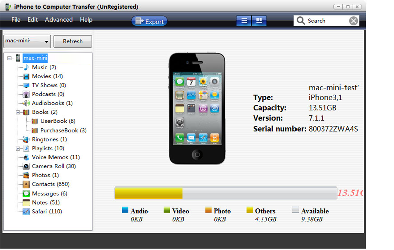The image size is (394, 250).
Task: Select 'Podcasts (0)' entry
Action: tap(48, 94)
